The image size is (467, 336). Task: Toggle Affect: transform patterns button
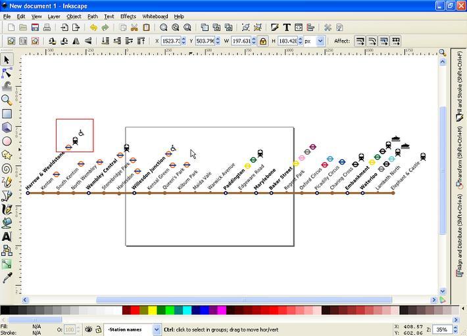(396, 41)
